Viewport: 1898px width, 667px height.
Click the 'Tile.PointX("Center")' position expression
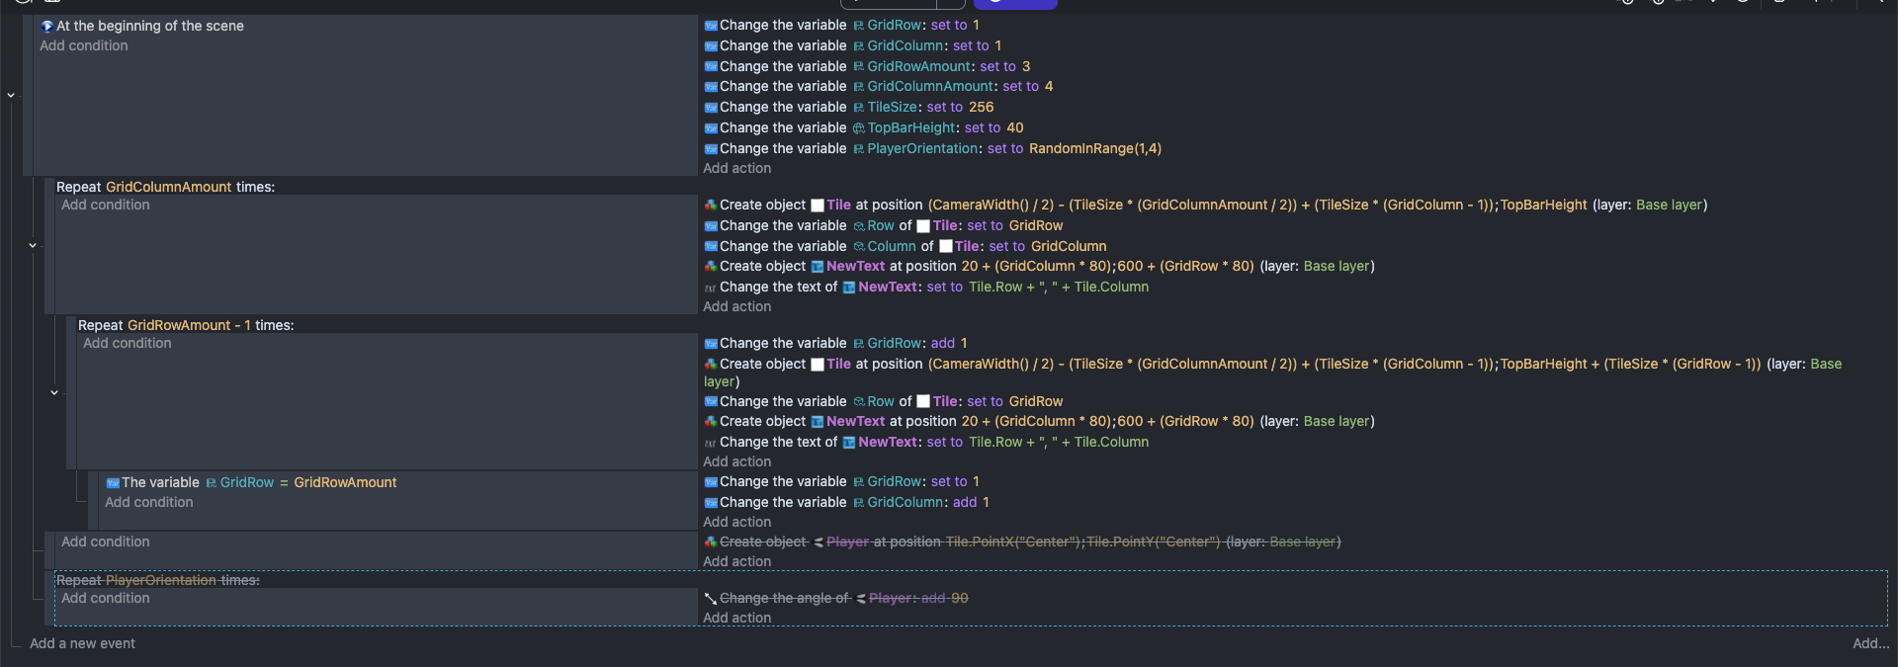click(x=1013, y=542)
